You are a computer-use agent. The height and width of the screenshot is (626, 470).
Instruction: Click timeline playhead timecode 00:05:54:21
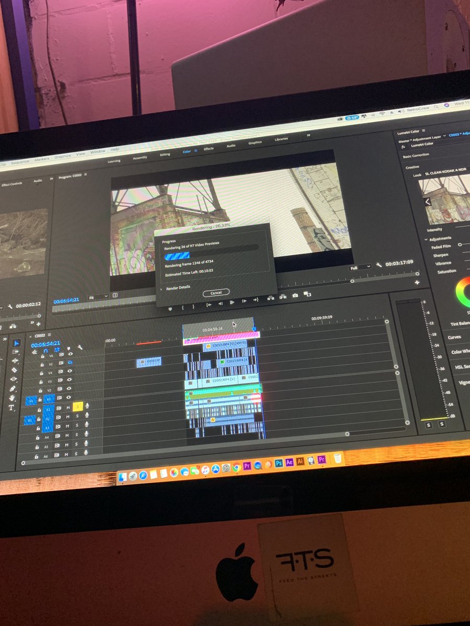(x=45, y=344)
